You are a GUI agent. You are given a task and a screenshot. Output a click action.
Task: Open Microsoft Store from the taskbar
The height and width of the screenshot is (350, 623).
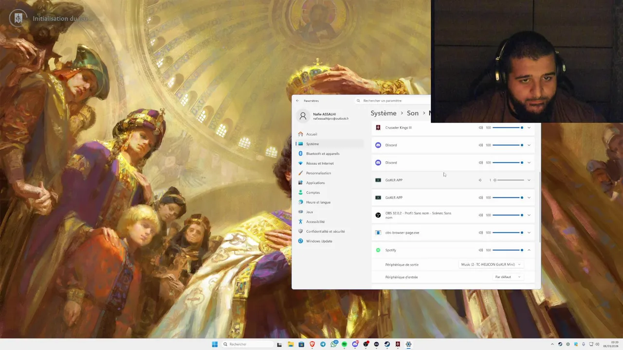point(301,344)
